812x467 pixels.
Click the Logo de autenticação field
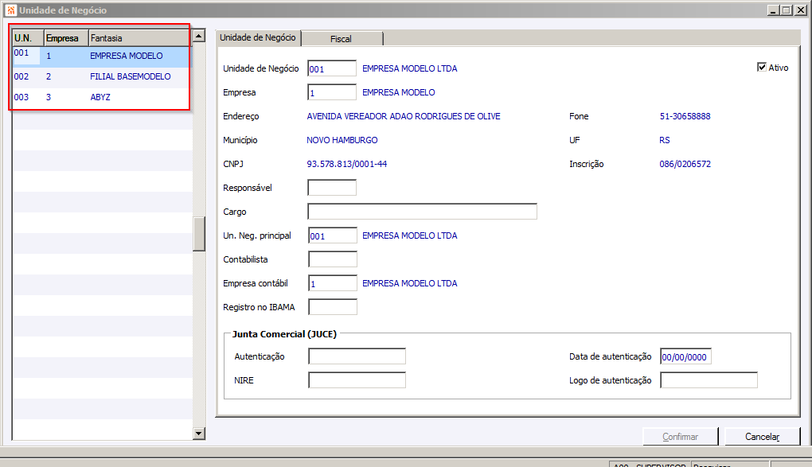(709, 380)
